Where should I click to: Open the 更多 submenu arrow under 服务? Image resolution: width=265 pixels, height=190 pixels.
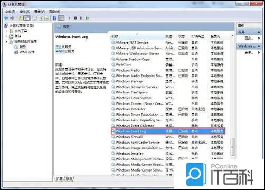coord(259,38)
